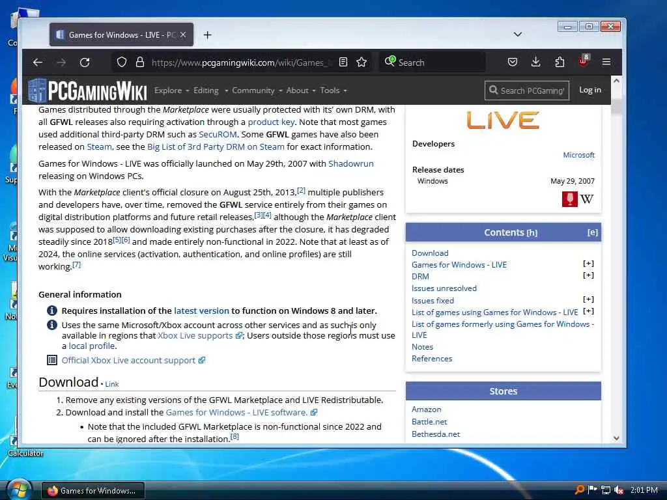Screen dimensions: 667x500
Task: Reload the page with the refresh icon
Action: tap(85, 62)
